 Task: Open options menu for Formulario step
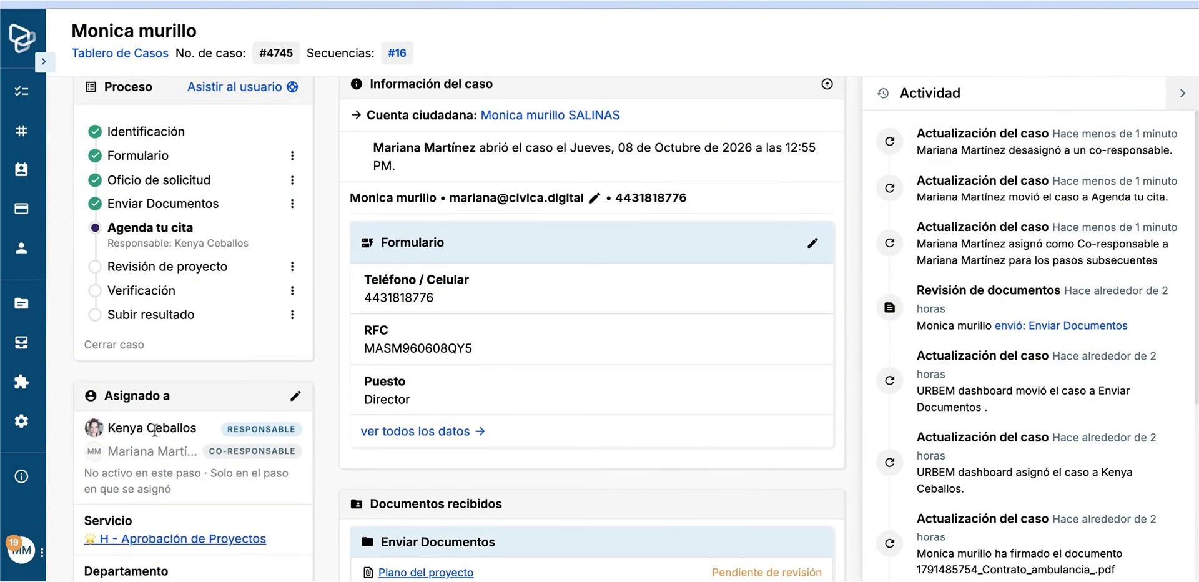click(x=292, y=155)
